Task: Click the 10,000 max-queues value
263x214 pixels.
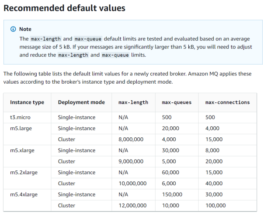Action: tap(170, 206)
